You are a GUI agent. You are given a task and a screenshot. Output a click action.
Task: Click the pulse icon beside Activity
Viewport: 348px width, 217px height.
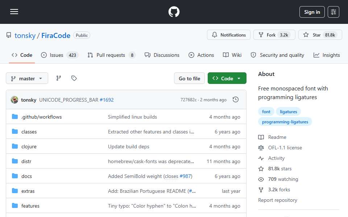[261, 158]
